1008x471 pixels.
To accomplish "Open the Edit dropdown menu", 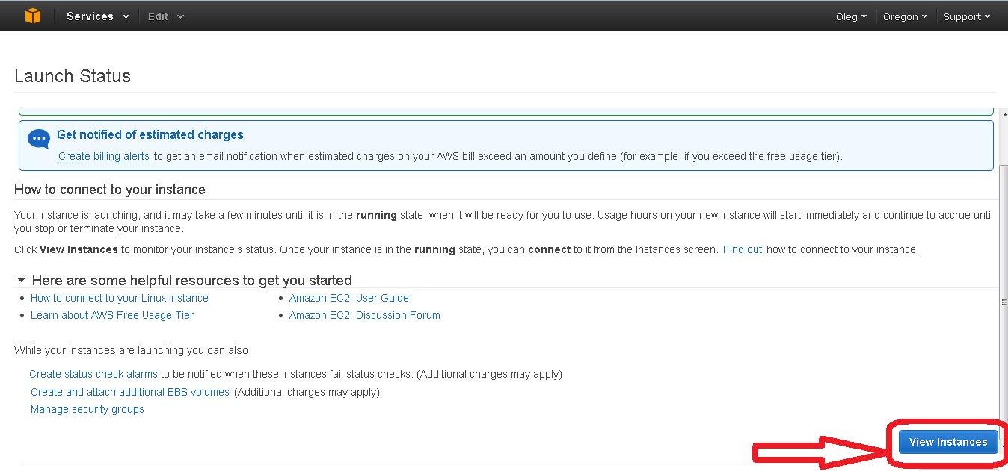I will pyautogui.click(x=165, y=16).
